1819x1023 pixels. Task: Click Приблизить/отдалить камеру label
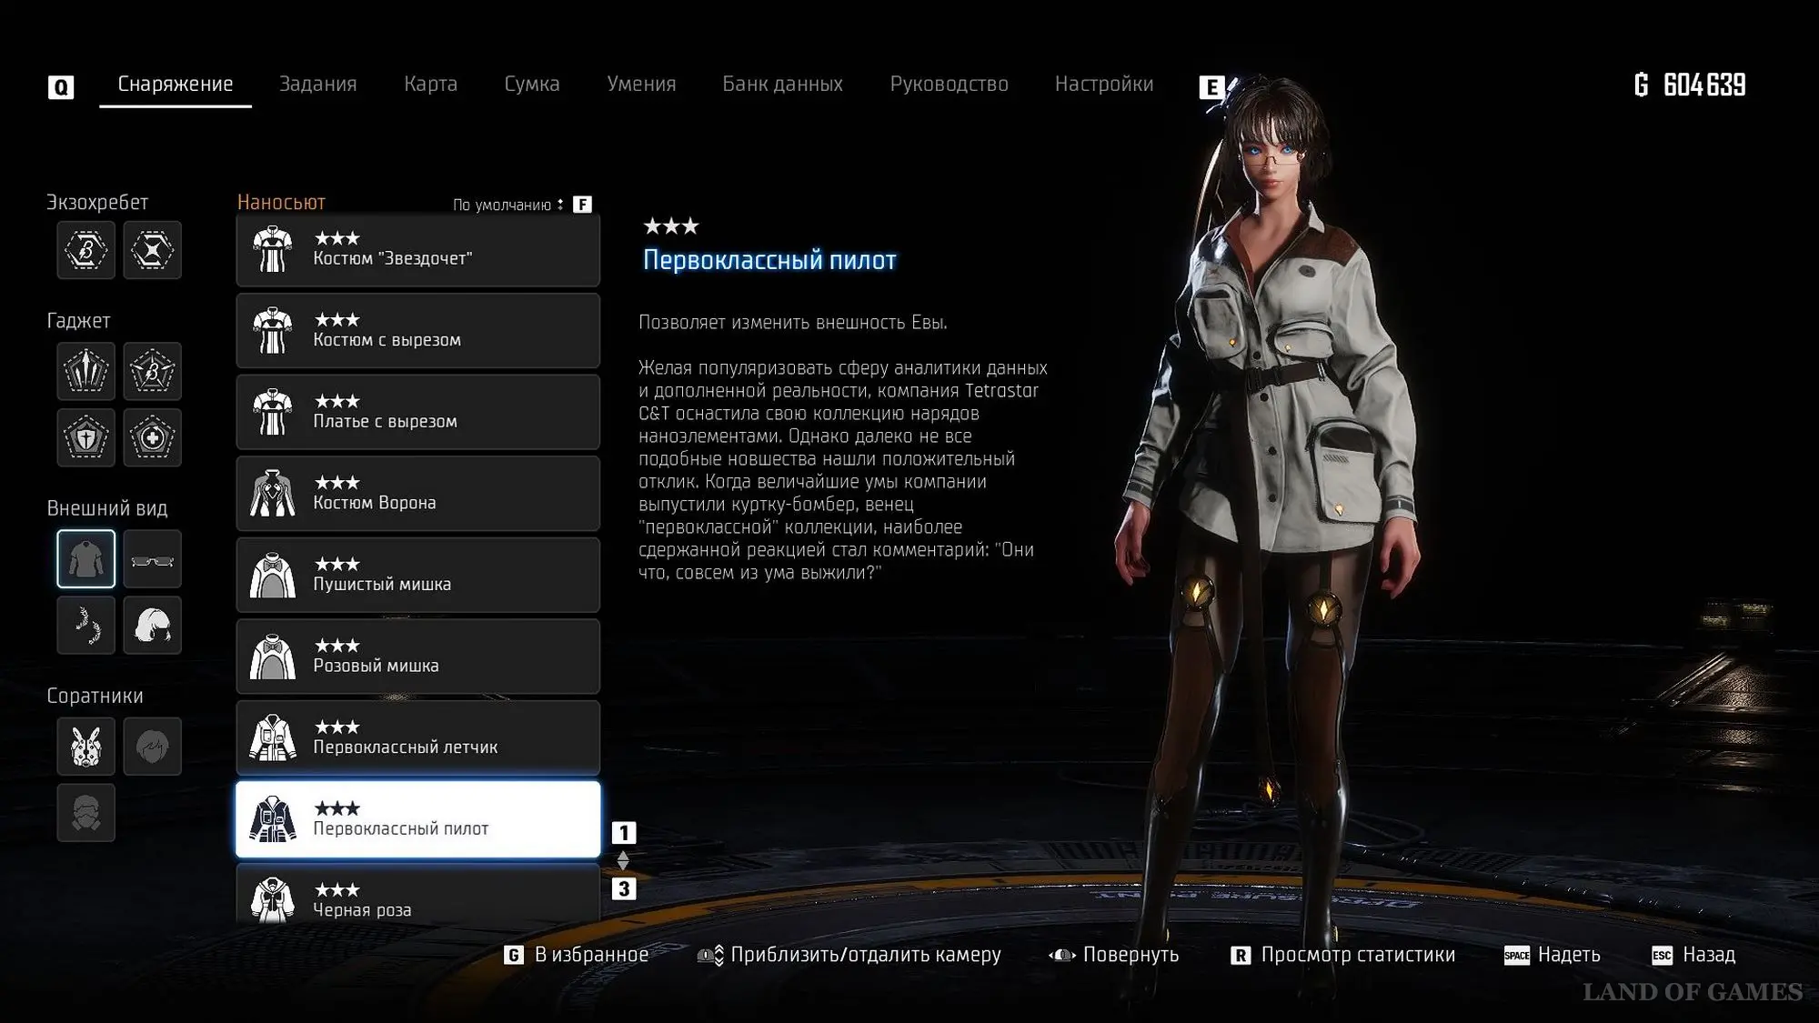click(x=866, y=955)
